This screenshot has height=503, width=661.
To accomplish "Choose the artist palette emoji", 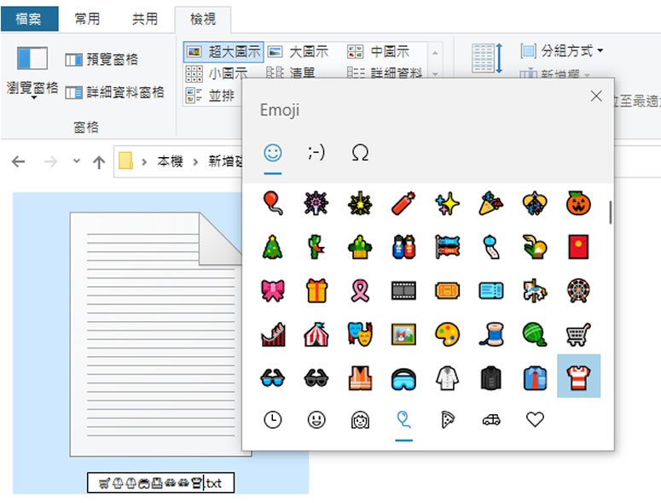I will [447, 333].
